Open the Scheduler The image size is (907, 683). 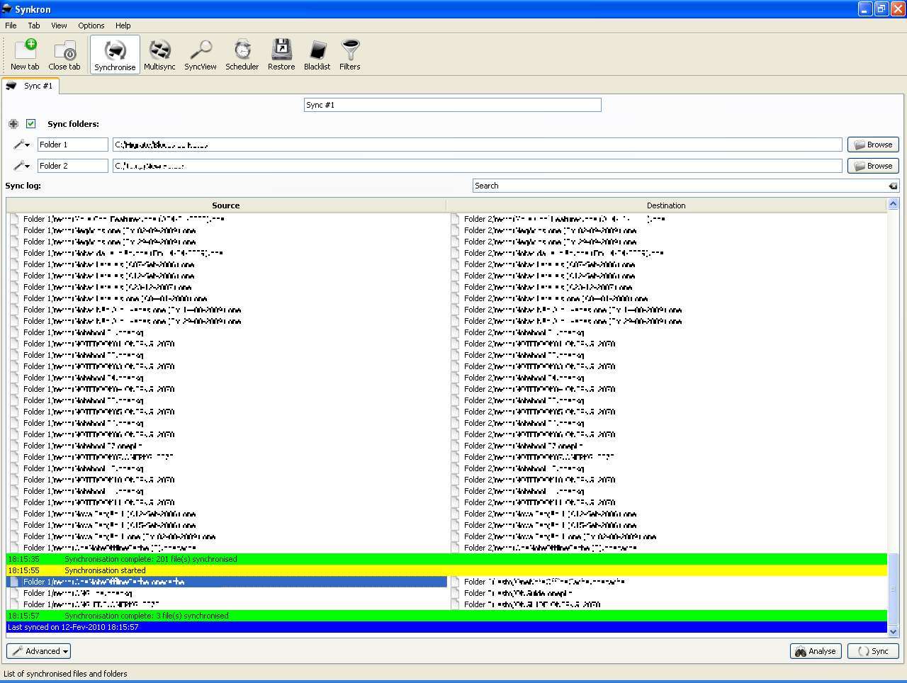[x=242, y=55]
